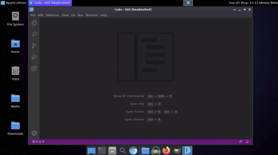
Task: Open the Extensions view
Action: (x=34, y=68)
